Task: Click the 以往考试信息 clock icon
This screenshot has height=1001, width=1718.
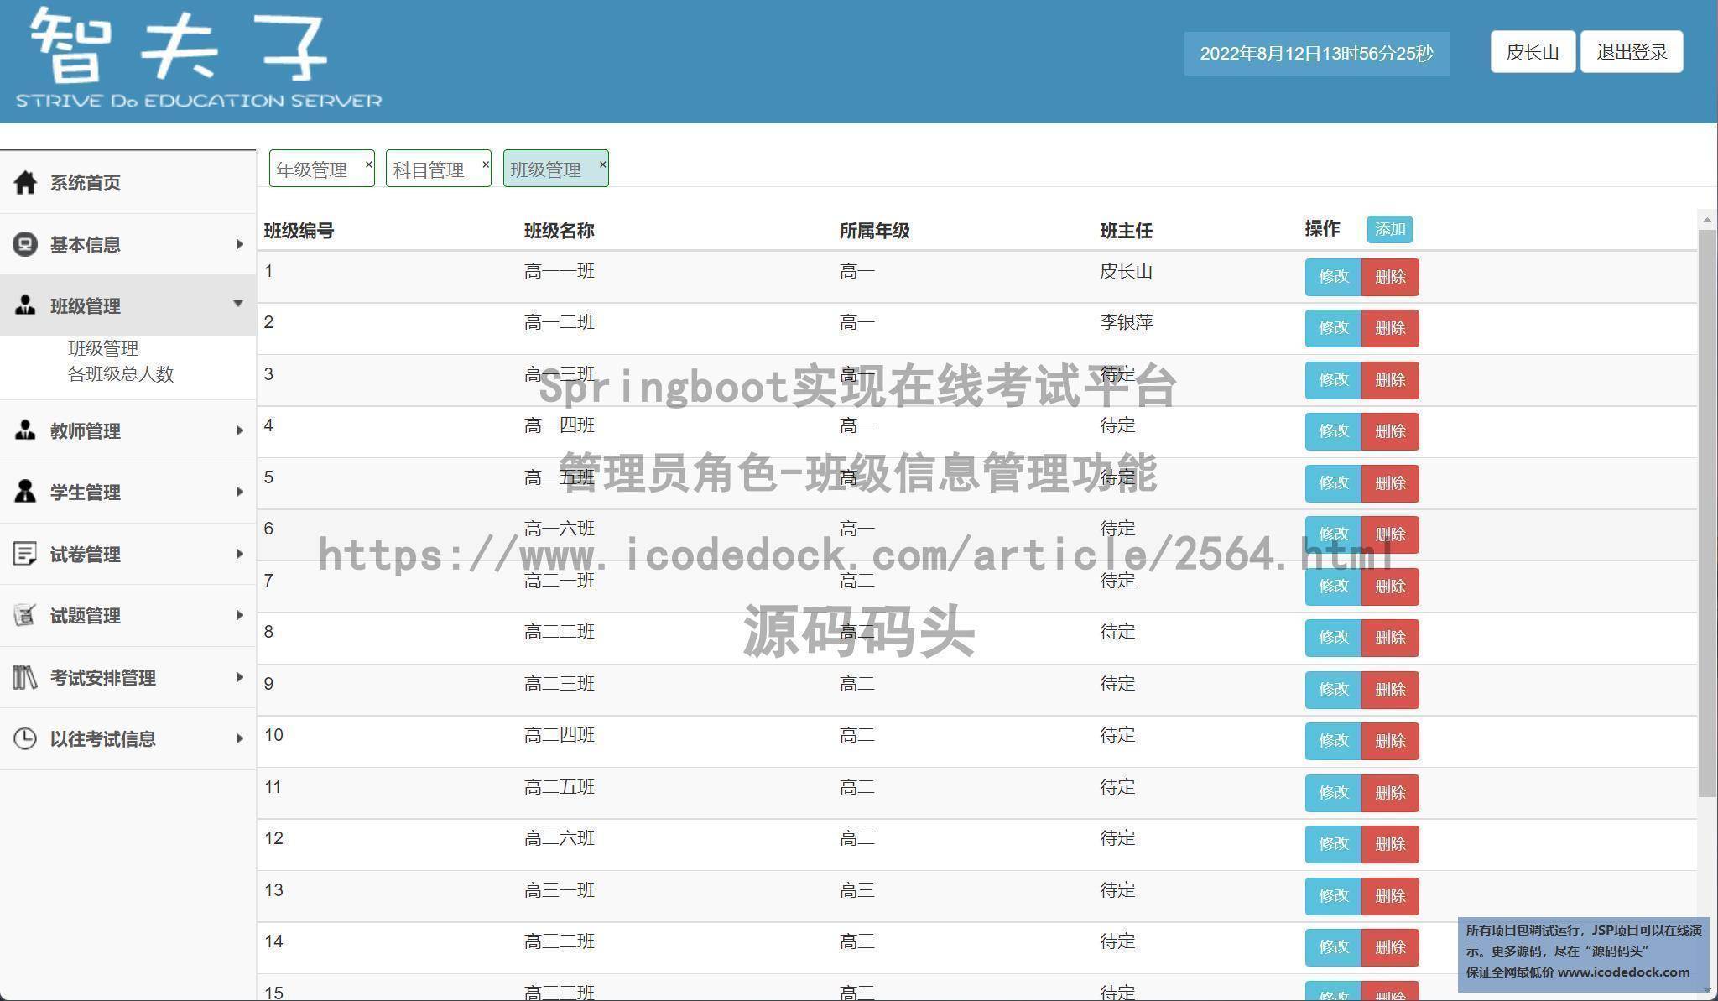Action: (x=25, y=738)
